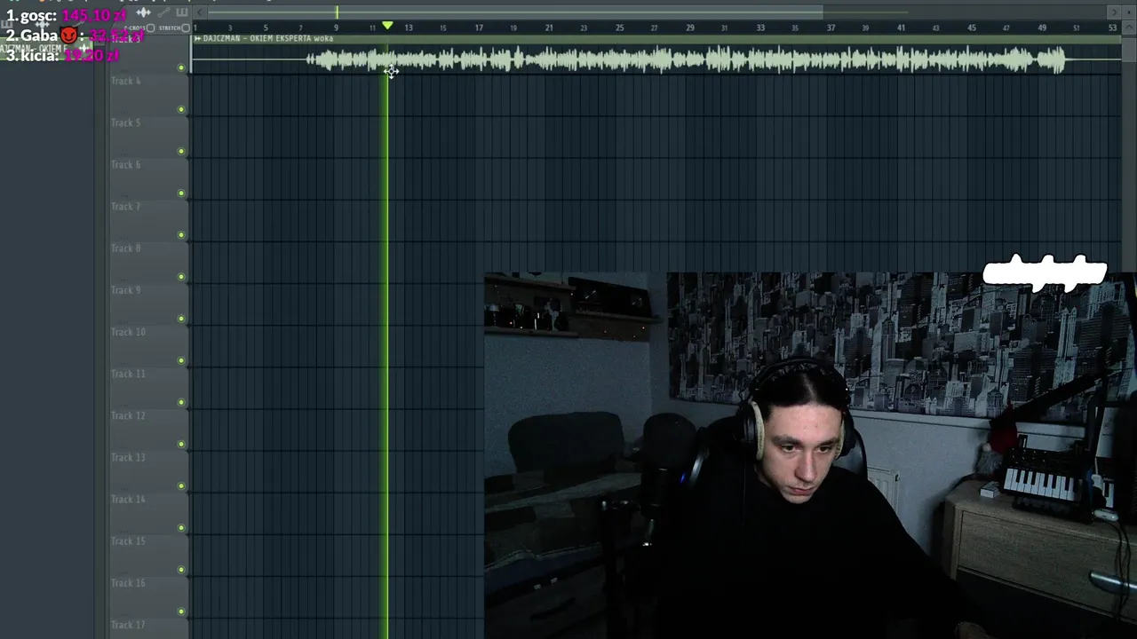Screen dimensions: 1137x639
Task: Jump to bar 53 on the ruler
Action: 1112,28
